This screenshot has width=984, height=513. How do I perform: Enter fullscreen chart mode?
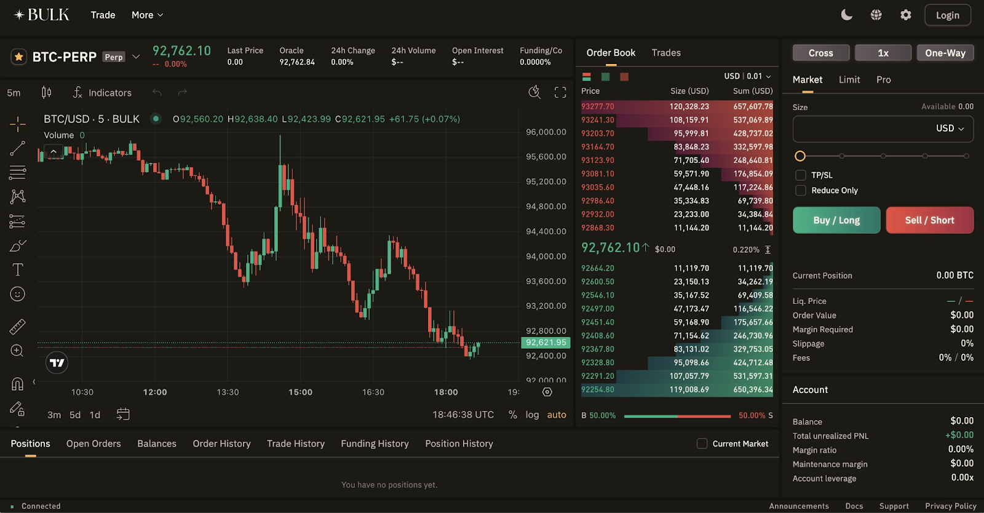click(560, 92)
